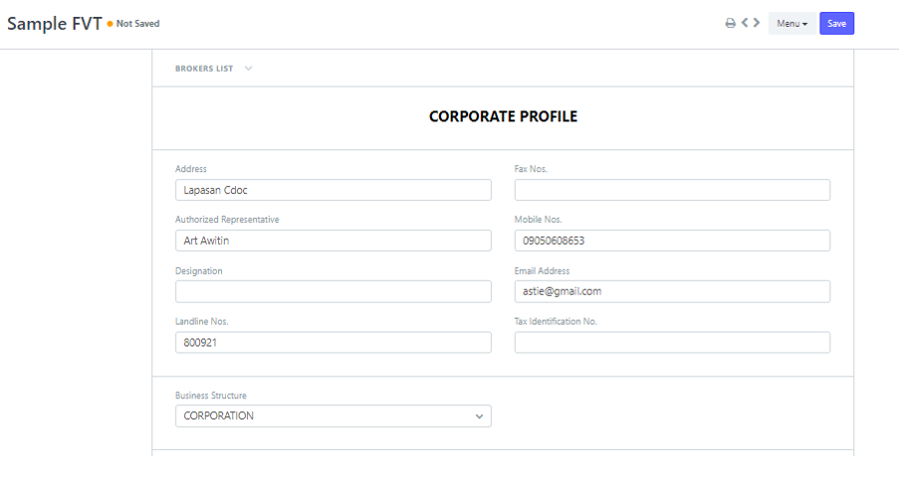Click the Brokers List section label
This screenshot has width=922, height=486.
204,69
